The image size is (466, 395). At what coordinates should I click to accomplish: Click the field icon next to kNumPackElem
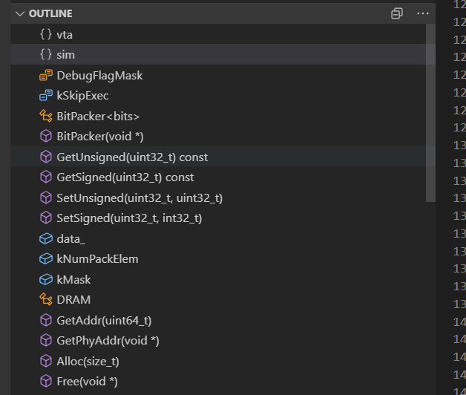tap(46, 259)
